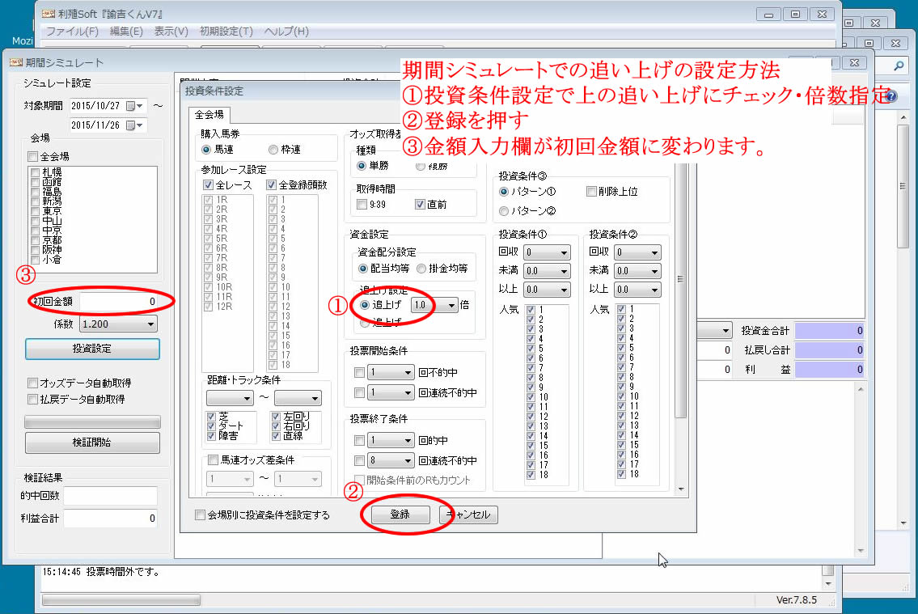Toggle the 削除上位 checkbox
Screen dimensions: 918x614
(591, 192)
